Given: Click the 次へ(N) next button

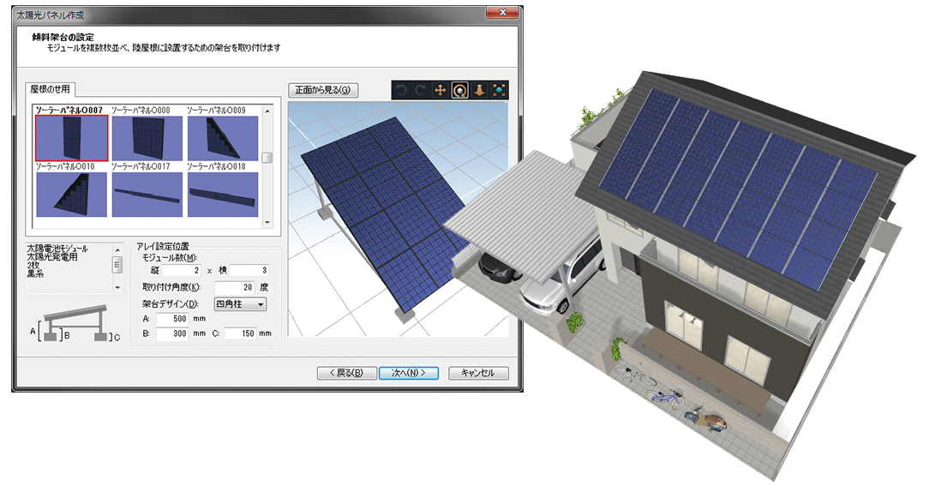Looking at the screenshot, I should (409, 373).
